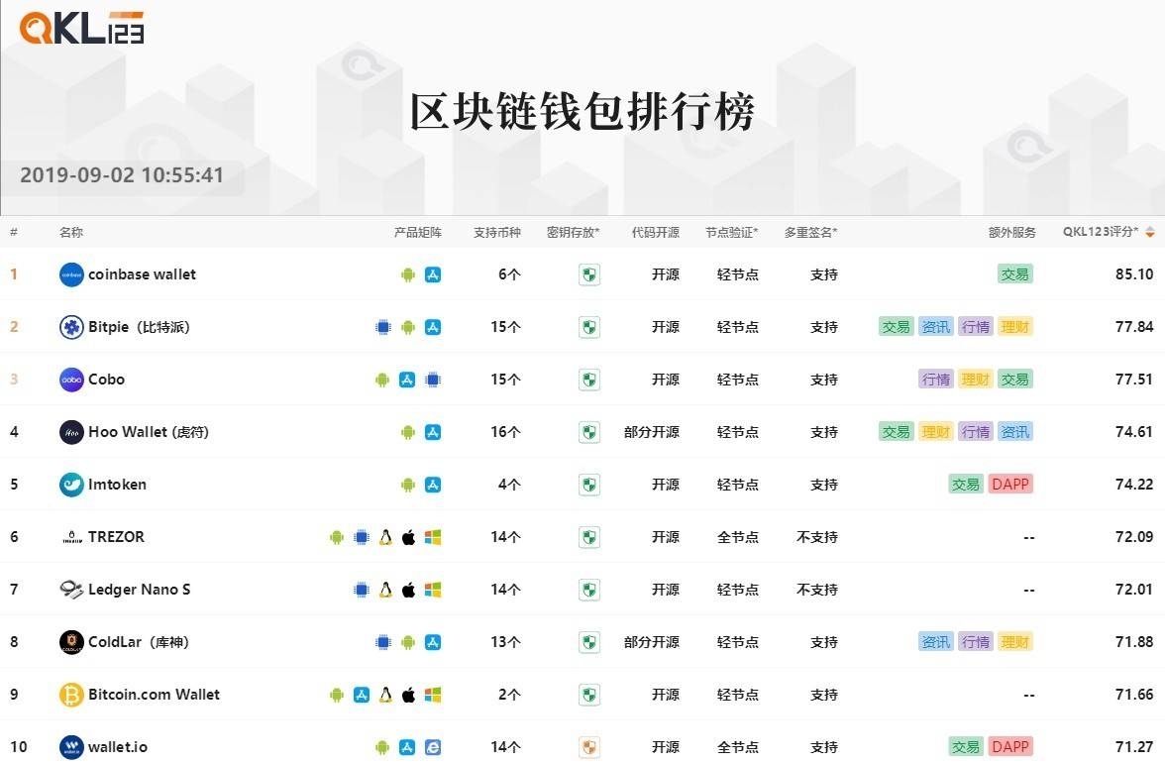Click the 名称 column header
The width and height of the screenshot is (1165, 764).
(71, 233)
